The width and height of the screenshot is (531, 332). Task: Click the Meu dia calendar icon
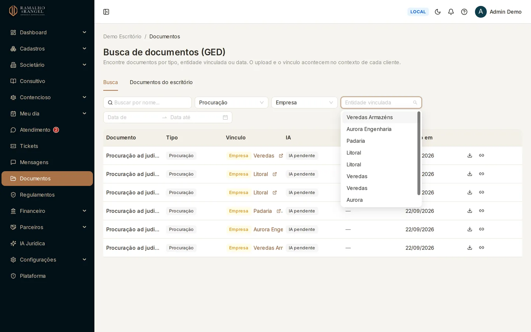tap(13, 114)
